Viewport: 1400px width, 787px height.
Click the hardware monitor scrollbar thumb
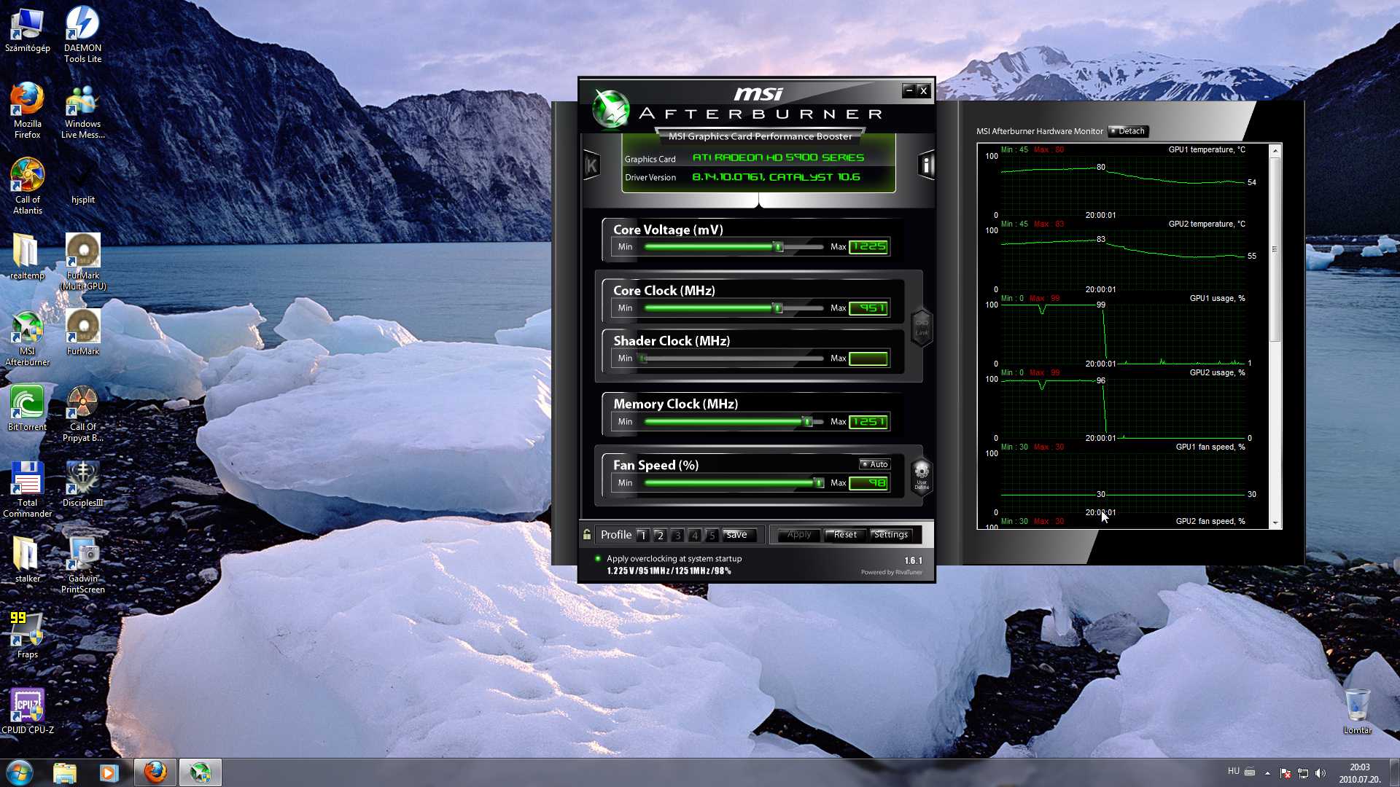coord(1275,249)
